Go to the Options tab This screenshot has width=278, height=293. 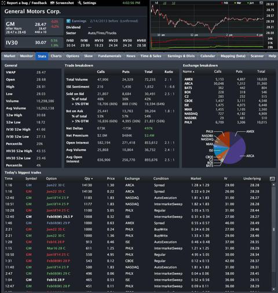coord(73,56)
